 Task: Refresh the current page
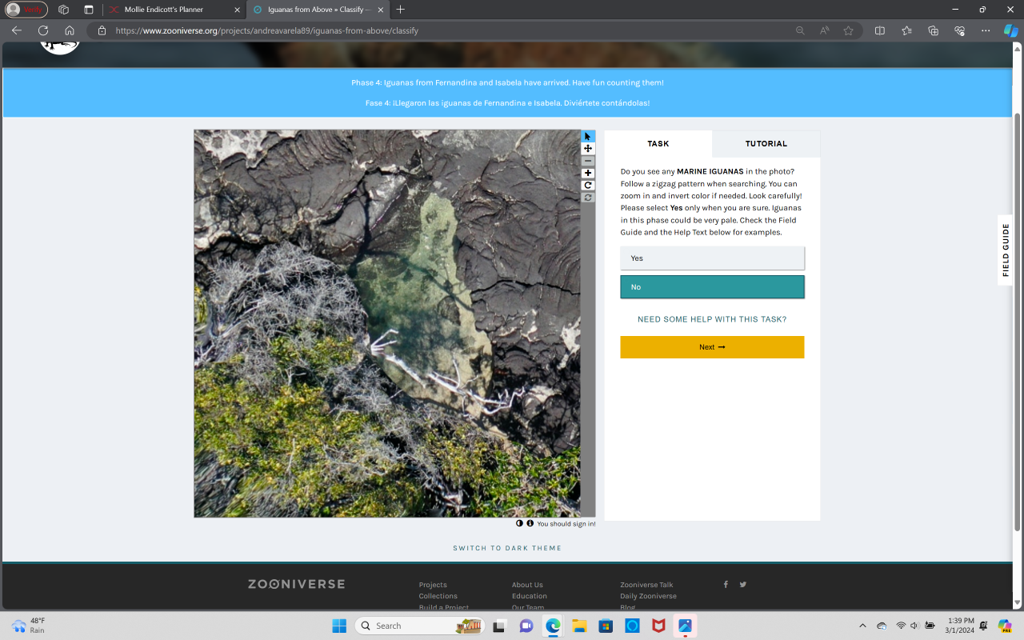pyautogui.click(x=43, y=30)
